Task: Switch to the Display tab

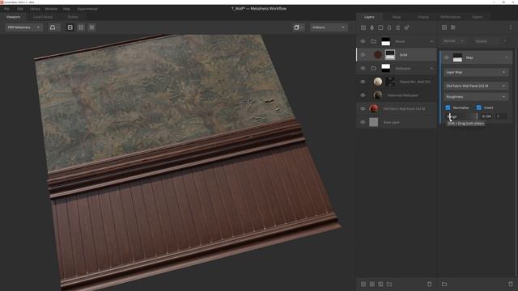Action: [423, 17]
